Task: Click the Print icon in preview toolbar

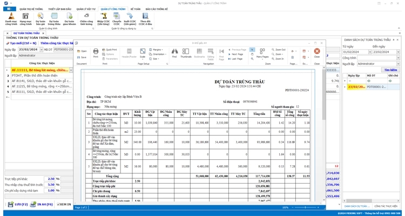Action: coord(96,52)
